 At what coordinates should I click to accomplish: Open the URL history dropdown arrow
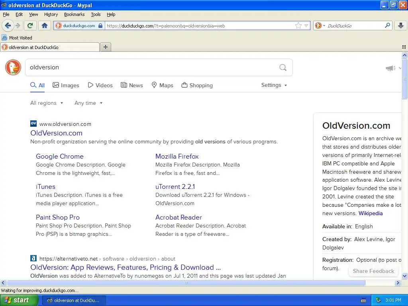[x=306, y=25]
